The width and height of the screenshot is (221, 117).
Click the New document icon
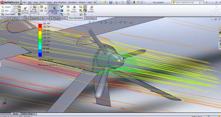pyautogui.click(x=99, y=3)
